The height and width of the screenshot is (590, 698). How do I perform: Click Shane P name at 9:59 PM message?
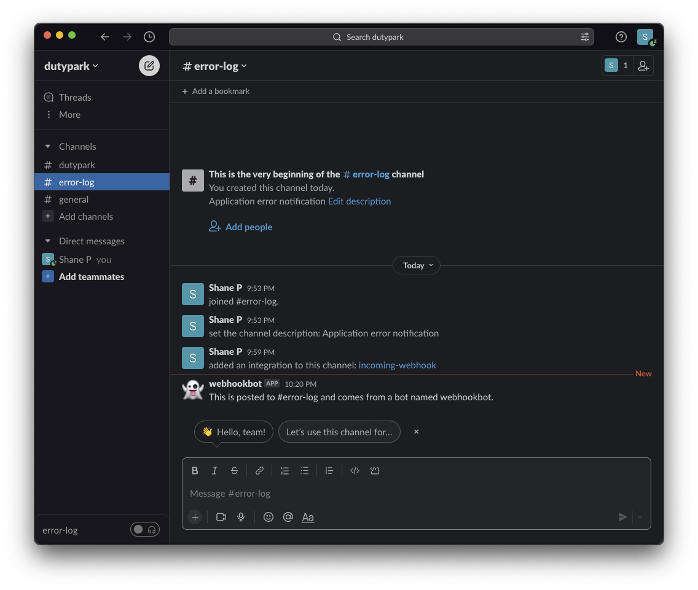point(225,352)
